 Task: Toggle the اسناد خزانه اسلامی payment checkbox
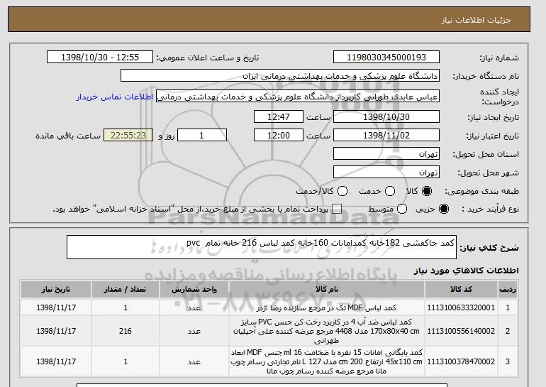tap(337, 209)
